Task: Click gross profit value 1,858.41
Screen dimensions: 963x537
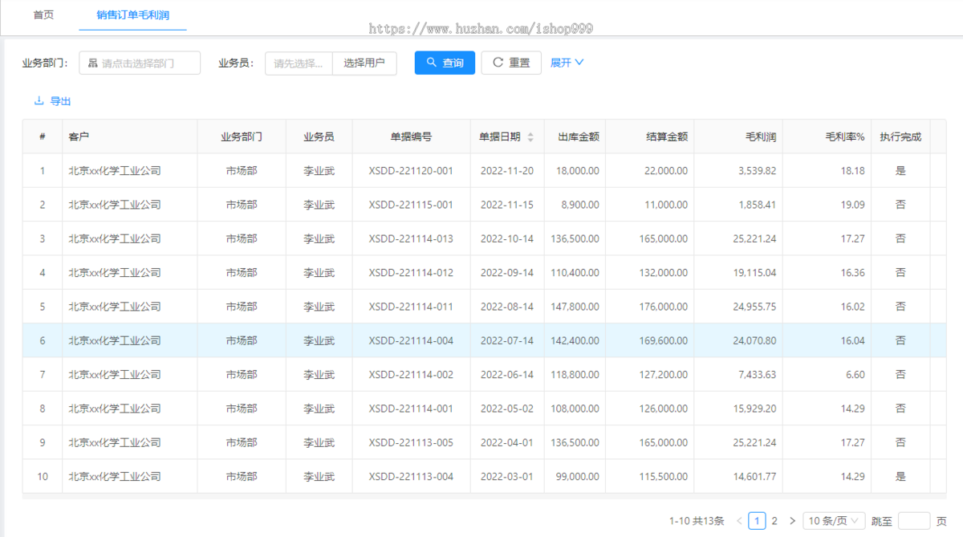Action: [x=758, y=205]
